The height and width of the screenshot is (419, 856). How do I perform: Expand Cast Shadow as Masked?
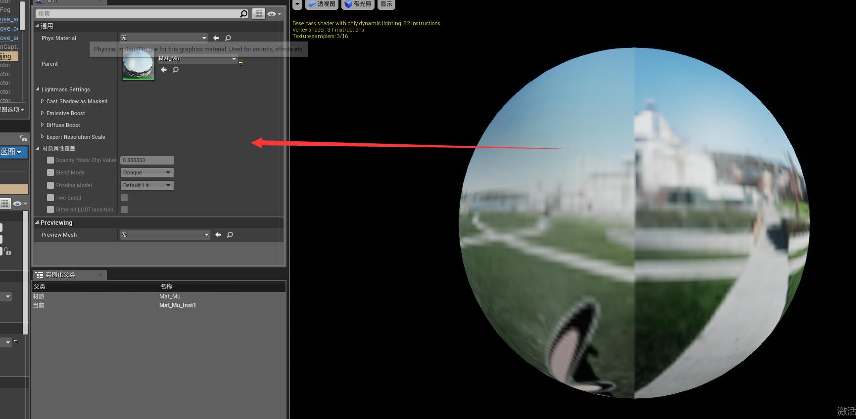pos(42,101)
